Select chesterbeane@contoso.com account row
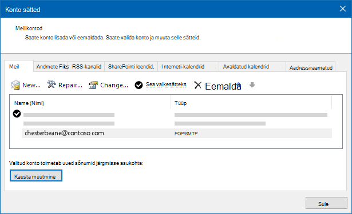The image size is (352, 214). [x=177, y=133]
